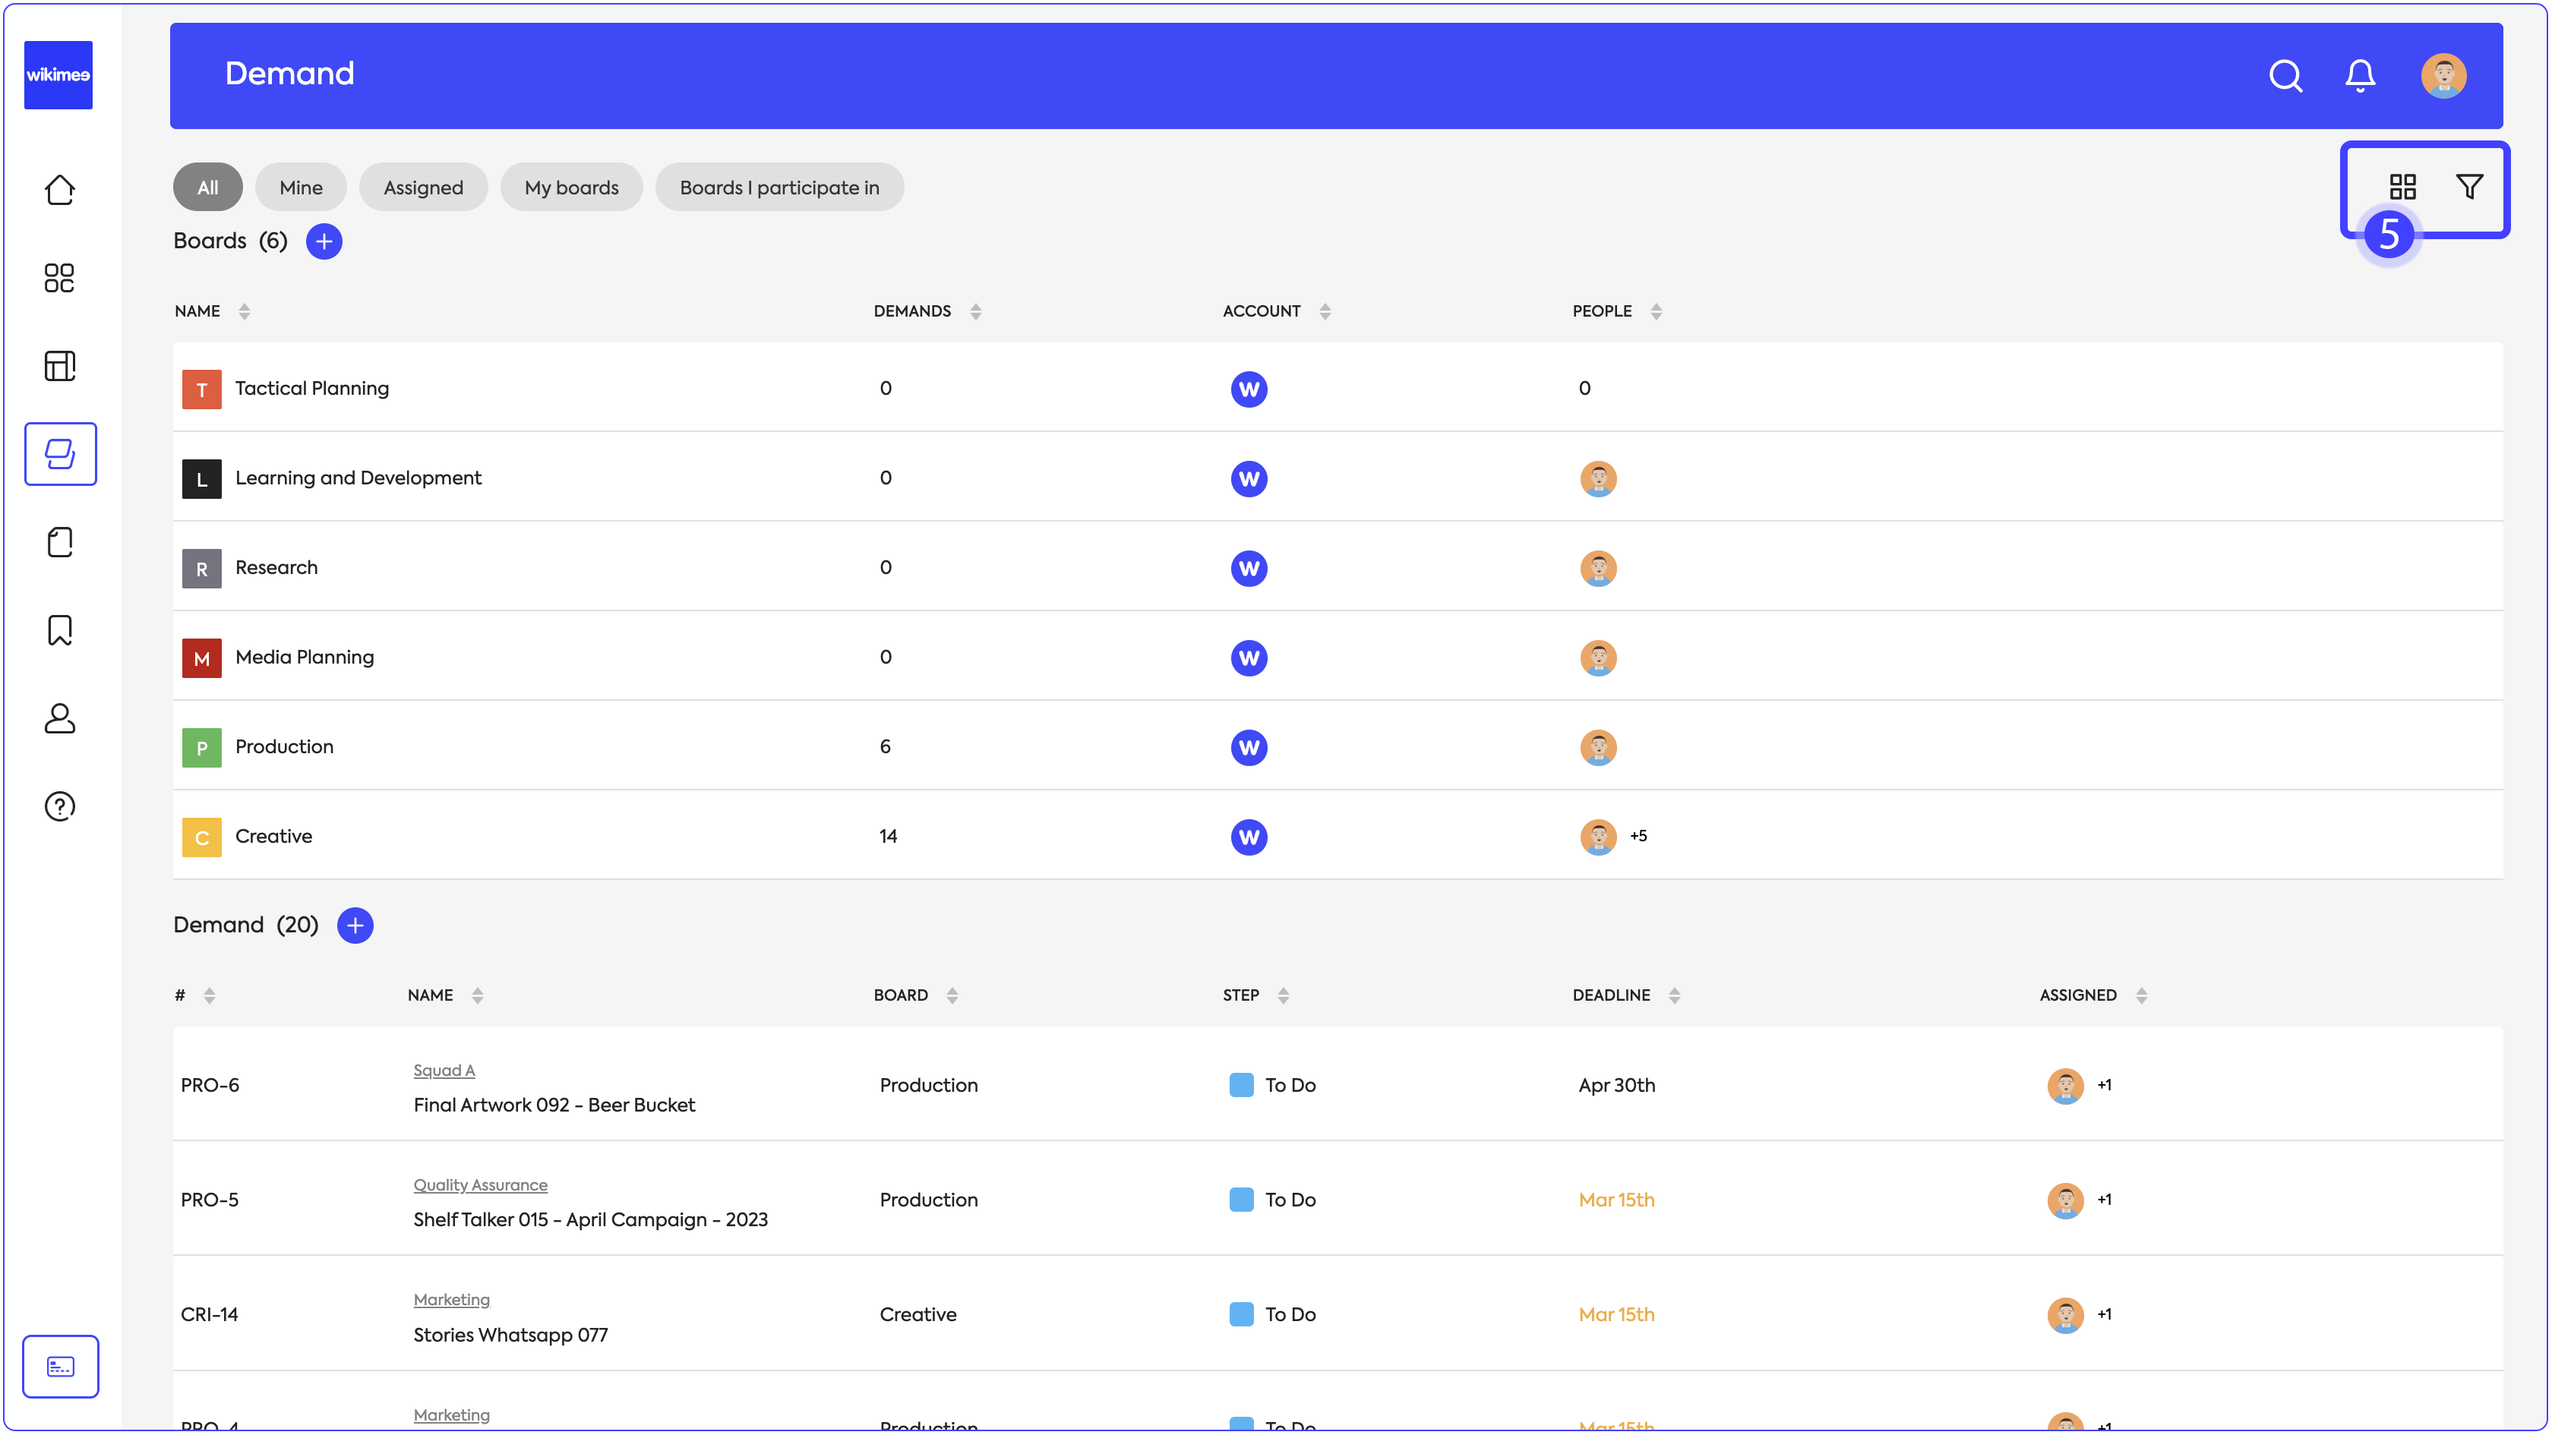
Task: Go to home icon in sidebar
Action: point(59,190)
